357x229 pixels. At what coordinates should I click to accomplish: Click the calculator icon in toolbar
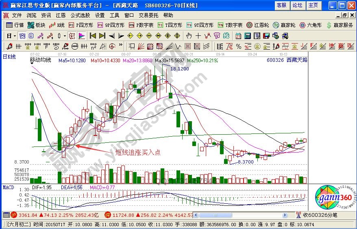click(247, 36)
